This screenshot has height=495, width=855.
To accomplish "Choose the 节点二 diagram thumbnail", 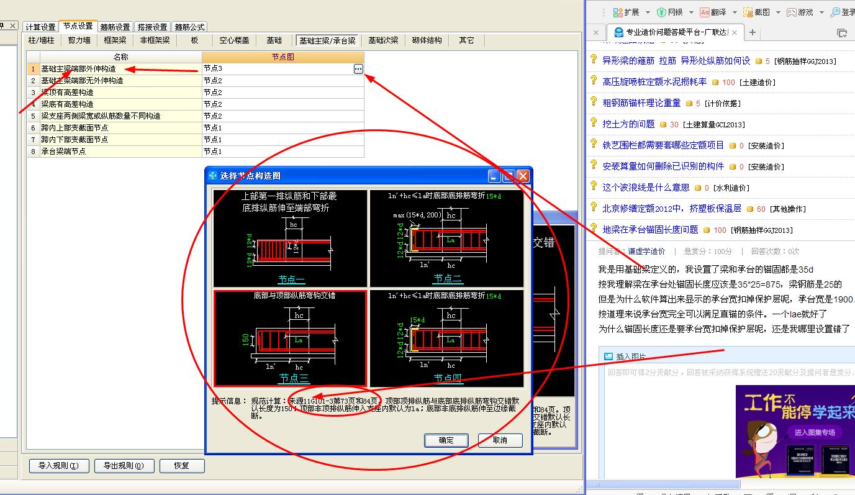I will (446, 238).
